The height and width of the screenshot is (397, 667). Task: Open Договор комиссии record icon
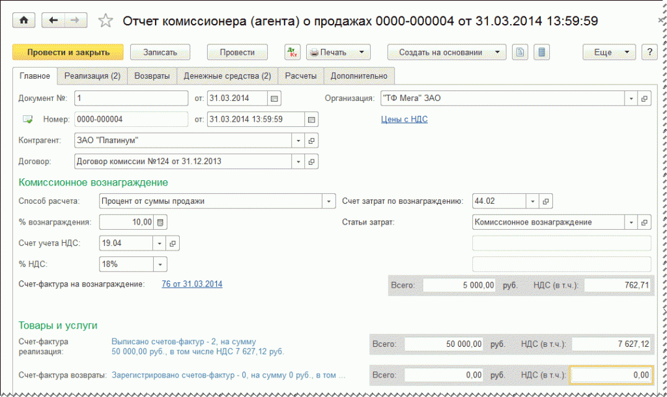311,161
